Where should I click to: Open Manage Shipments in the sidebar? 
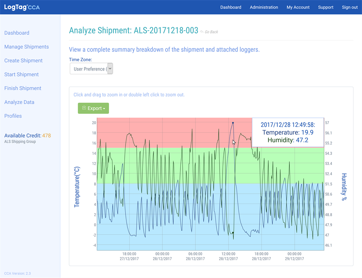[x=26, y=47]
